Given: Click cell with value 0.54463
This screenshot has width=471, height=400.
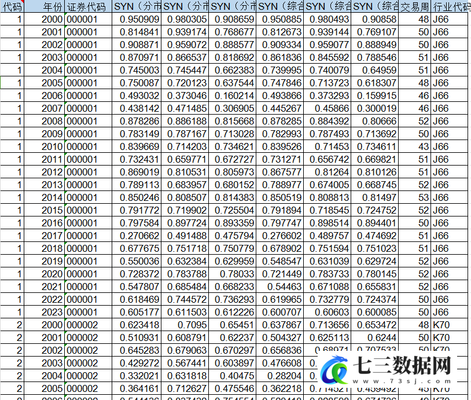Looking at the screenshot, I should click(x=279, y=287).
